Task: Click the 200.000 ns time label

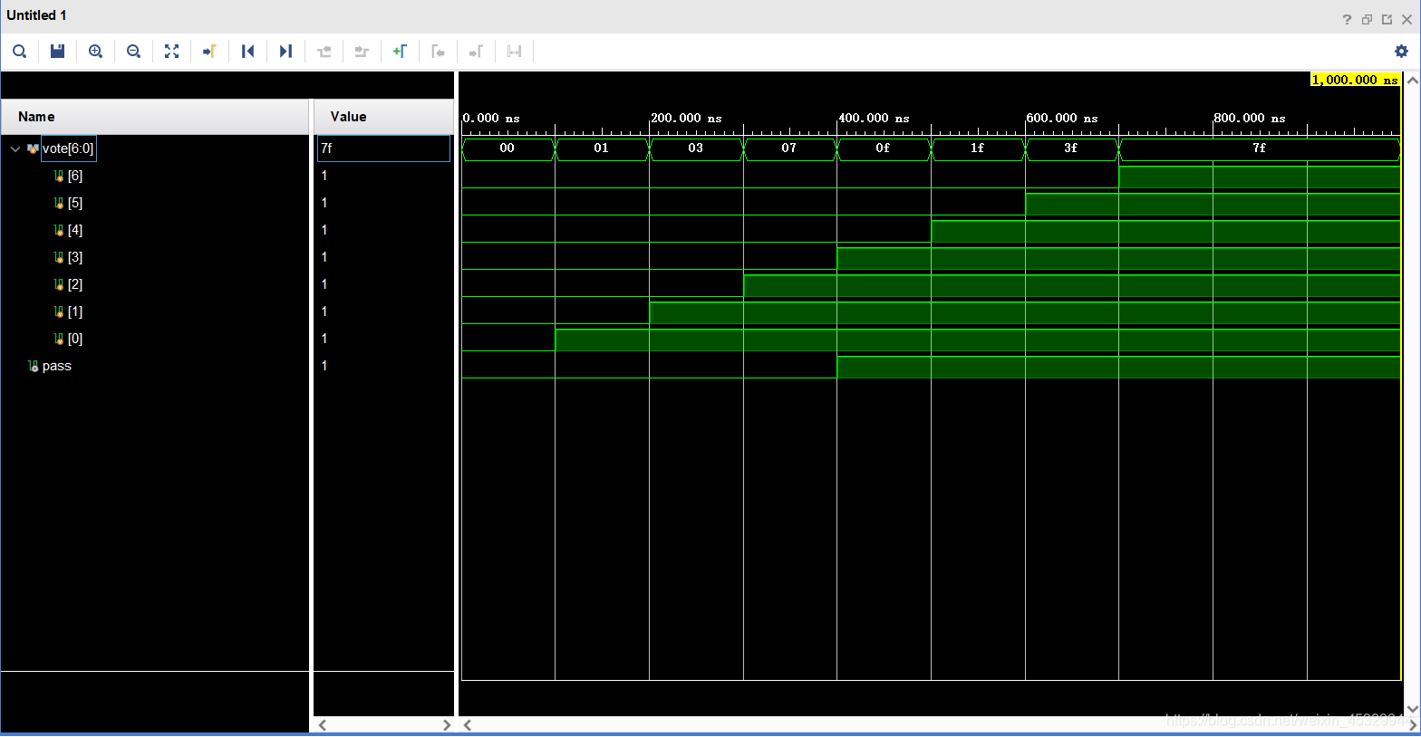Action: (x=687, y=119)
